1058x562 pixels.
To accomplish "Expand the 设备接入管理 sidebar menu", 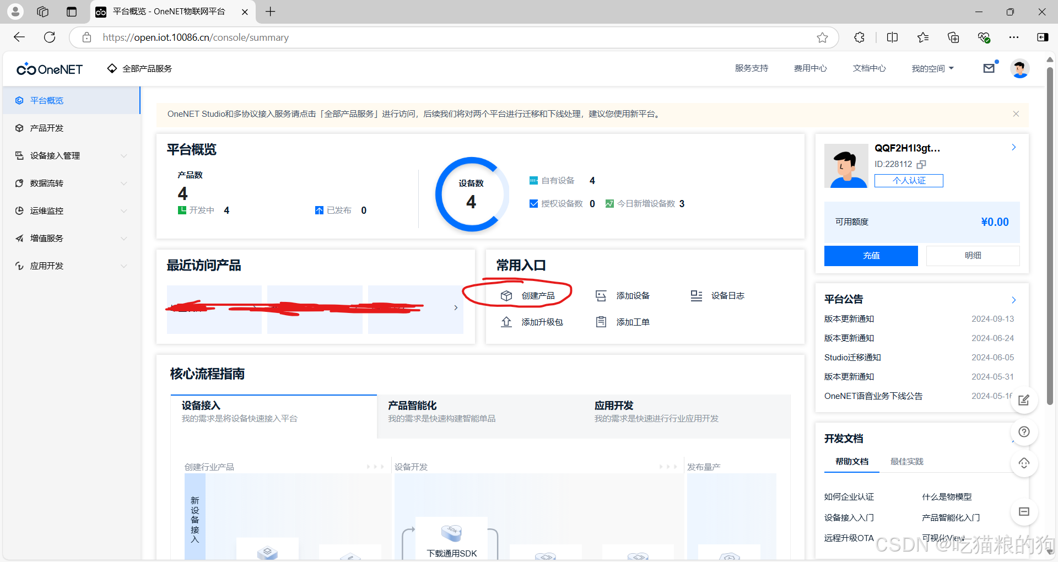I will [x=55, y=155].
